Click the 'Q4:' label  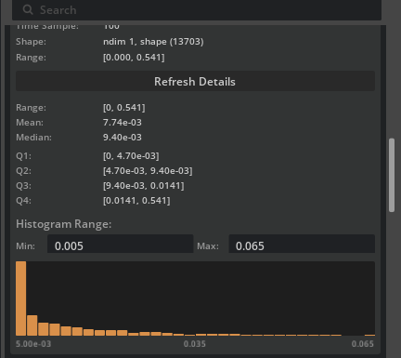coord(23,201)
